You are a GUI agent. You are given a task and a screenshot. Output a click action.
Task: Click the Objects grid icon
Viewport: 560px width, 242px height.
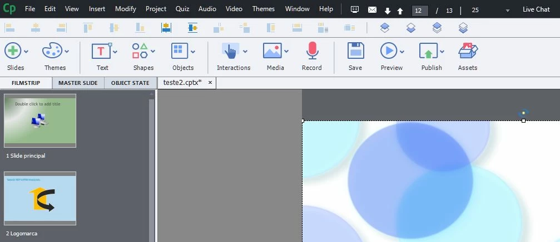[180, 51]
